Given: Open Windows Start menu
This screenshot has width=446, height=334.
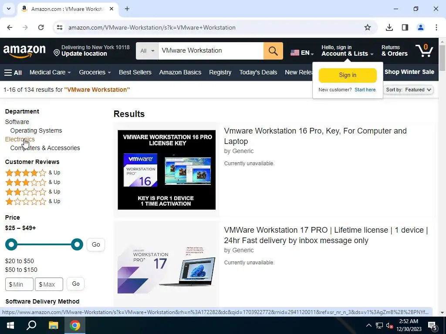Looking at the screenshot, I should tap(10, 325).
